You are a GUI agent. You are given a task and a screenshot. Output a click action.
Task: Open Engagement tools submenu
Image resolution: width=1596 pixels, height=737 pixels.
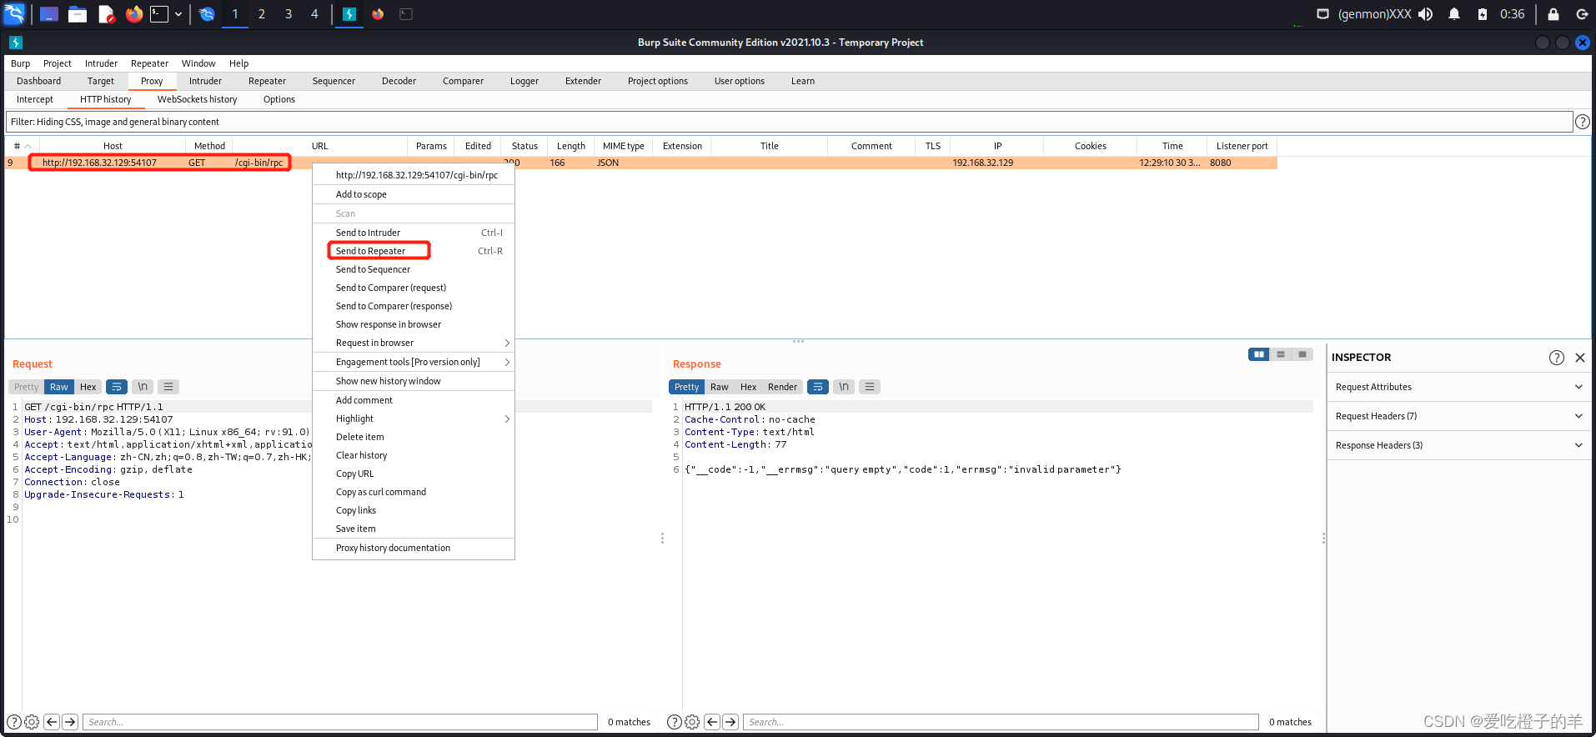point(414,362)
